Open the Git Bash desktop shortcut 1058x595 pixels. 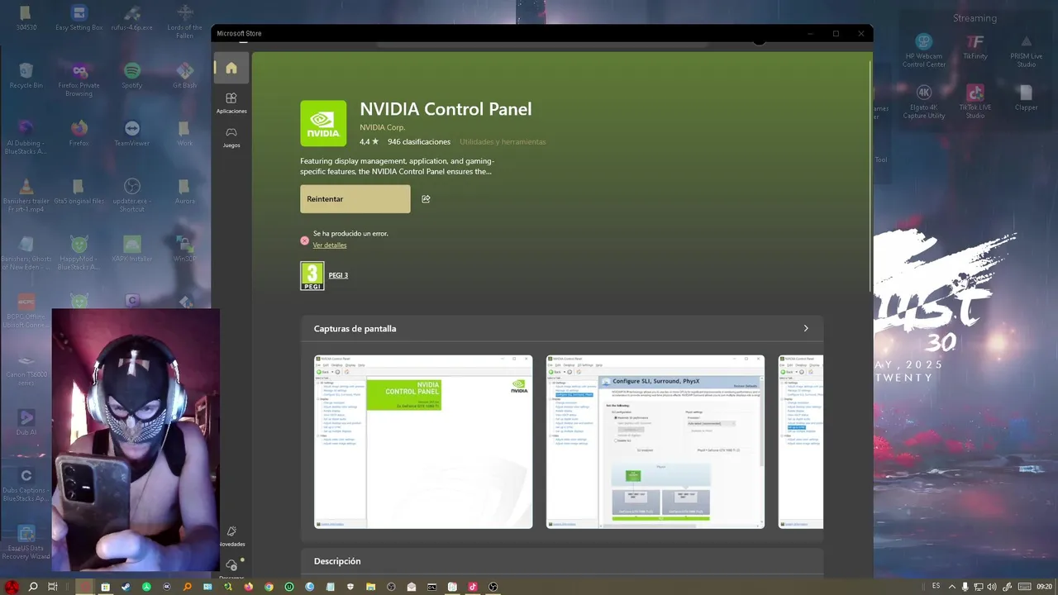tap(185, 75)
